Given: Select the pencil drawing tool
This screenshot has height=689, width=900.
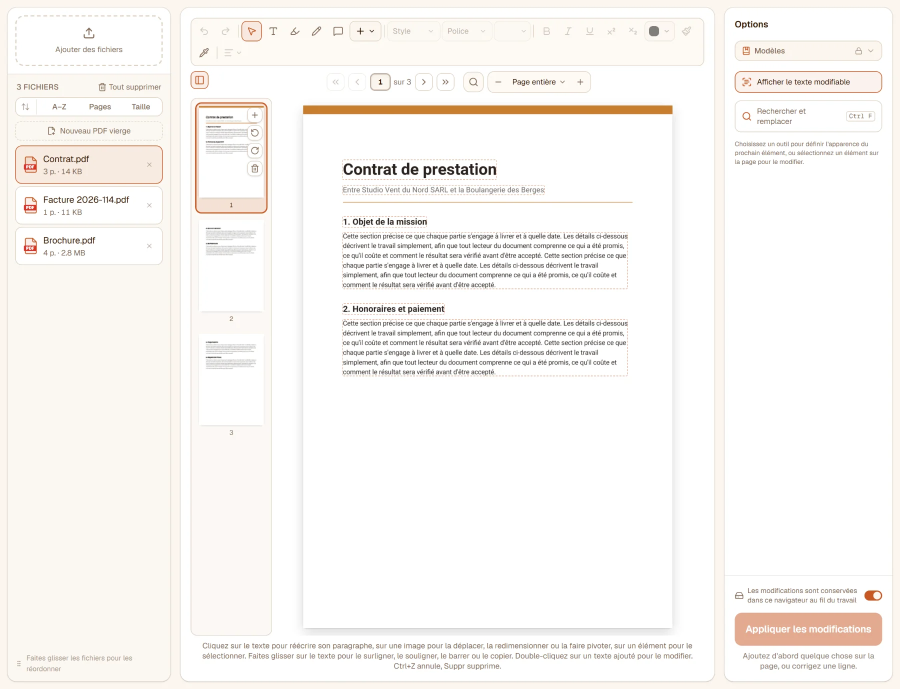Looking at the screenshot, I should click(x=316, y=31).
